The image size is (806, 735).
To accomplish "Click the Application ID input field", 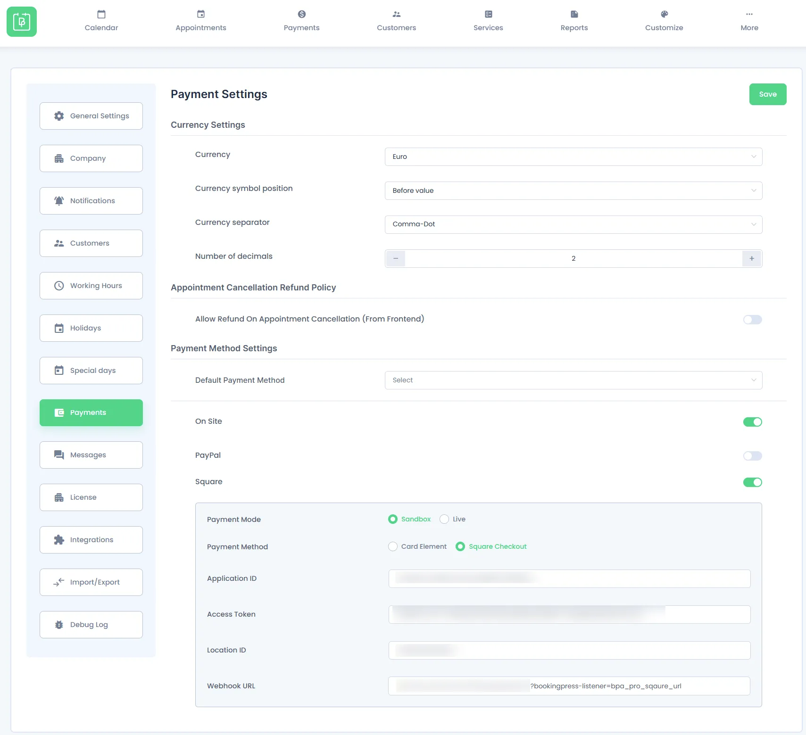I will click(x=569, y=578).
